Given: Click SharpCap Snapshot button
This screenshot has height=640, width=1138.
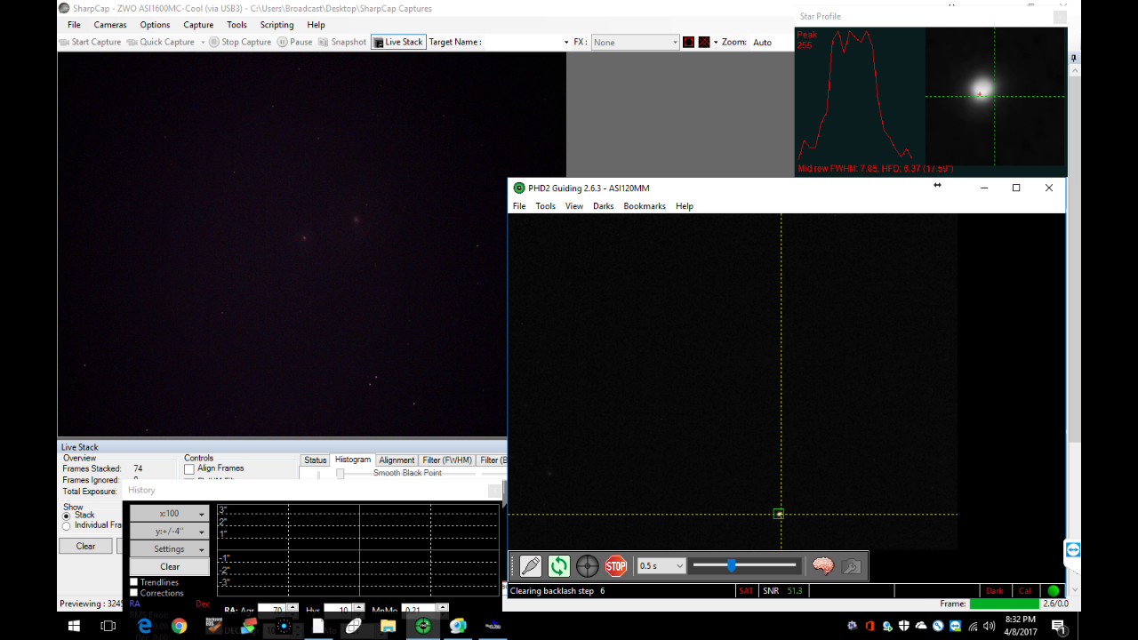Looking at the screenshot, I should [342, 42].
